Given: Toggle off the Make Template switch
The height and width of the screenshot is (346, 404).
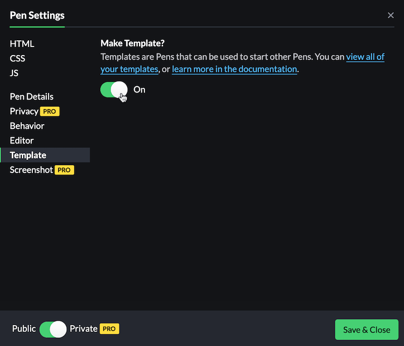Looking at the screenshot, I should click(114, 89).
